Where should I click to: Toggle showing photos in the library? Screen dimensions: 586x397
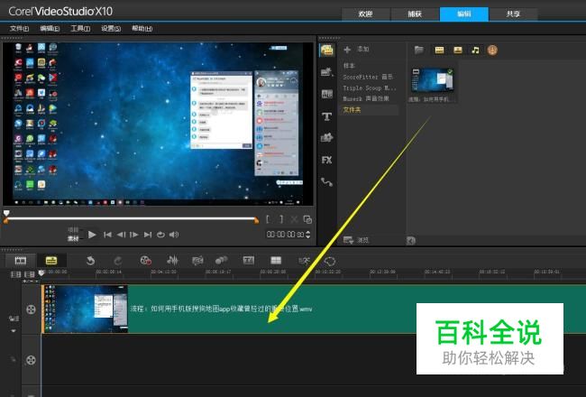pyautogui.click(x=457, y=50)
